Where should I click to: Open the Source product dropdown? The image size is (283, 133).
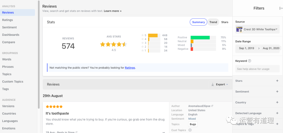pyautogui.click(x=276, y=29)
